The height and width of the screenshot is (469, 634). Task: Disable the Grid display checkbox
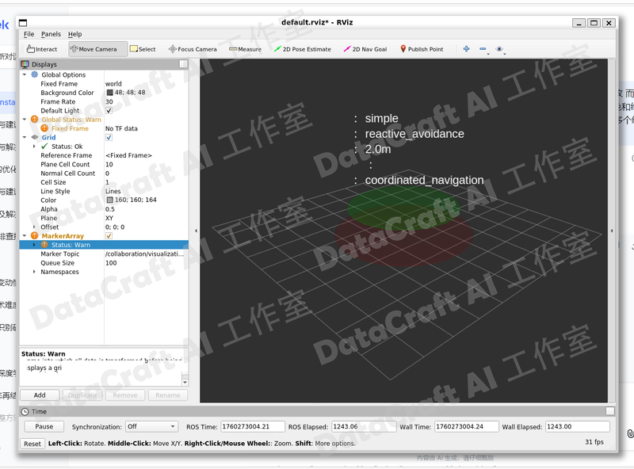[109, 138]
